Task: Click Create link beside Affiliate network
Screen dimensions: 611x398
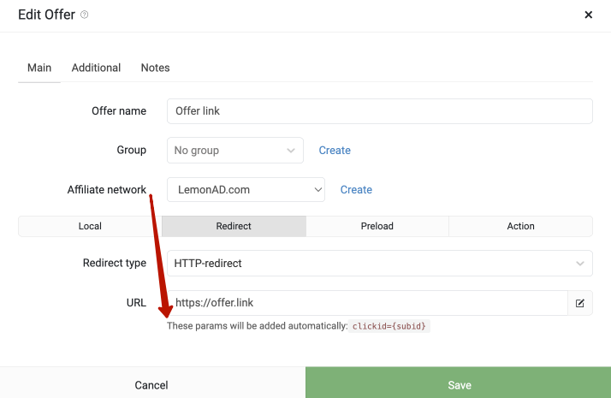Action: pos(356,189)
